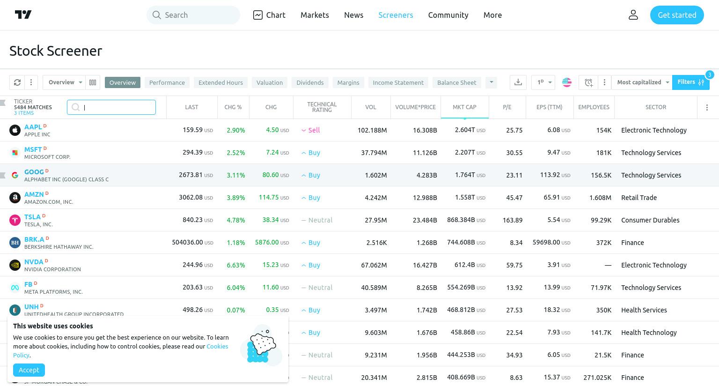Open the TradingView logo homepage
This screenshot has height=386, width=719.
pos(23,15)
